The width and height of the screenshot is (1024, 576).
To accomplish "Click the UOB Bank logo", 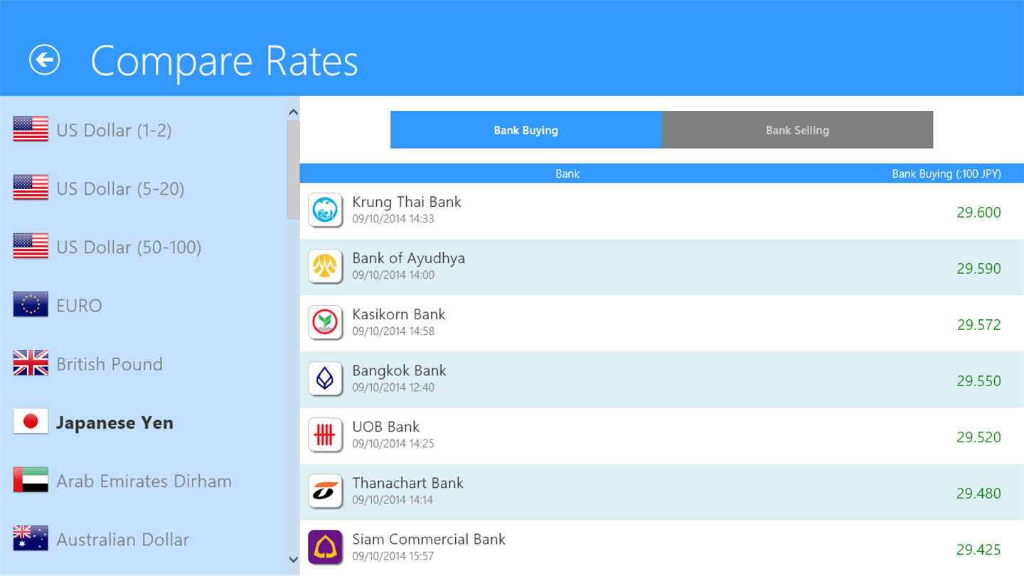I will [x=325, y=435].
